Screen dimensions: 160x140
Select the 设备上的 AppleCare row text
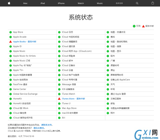tap(120, 80)
